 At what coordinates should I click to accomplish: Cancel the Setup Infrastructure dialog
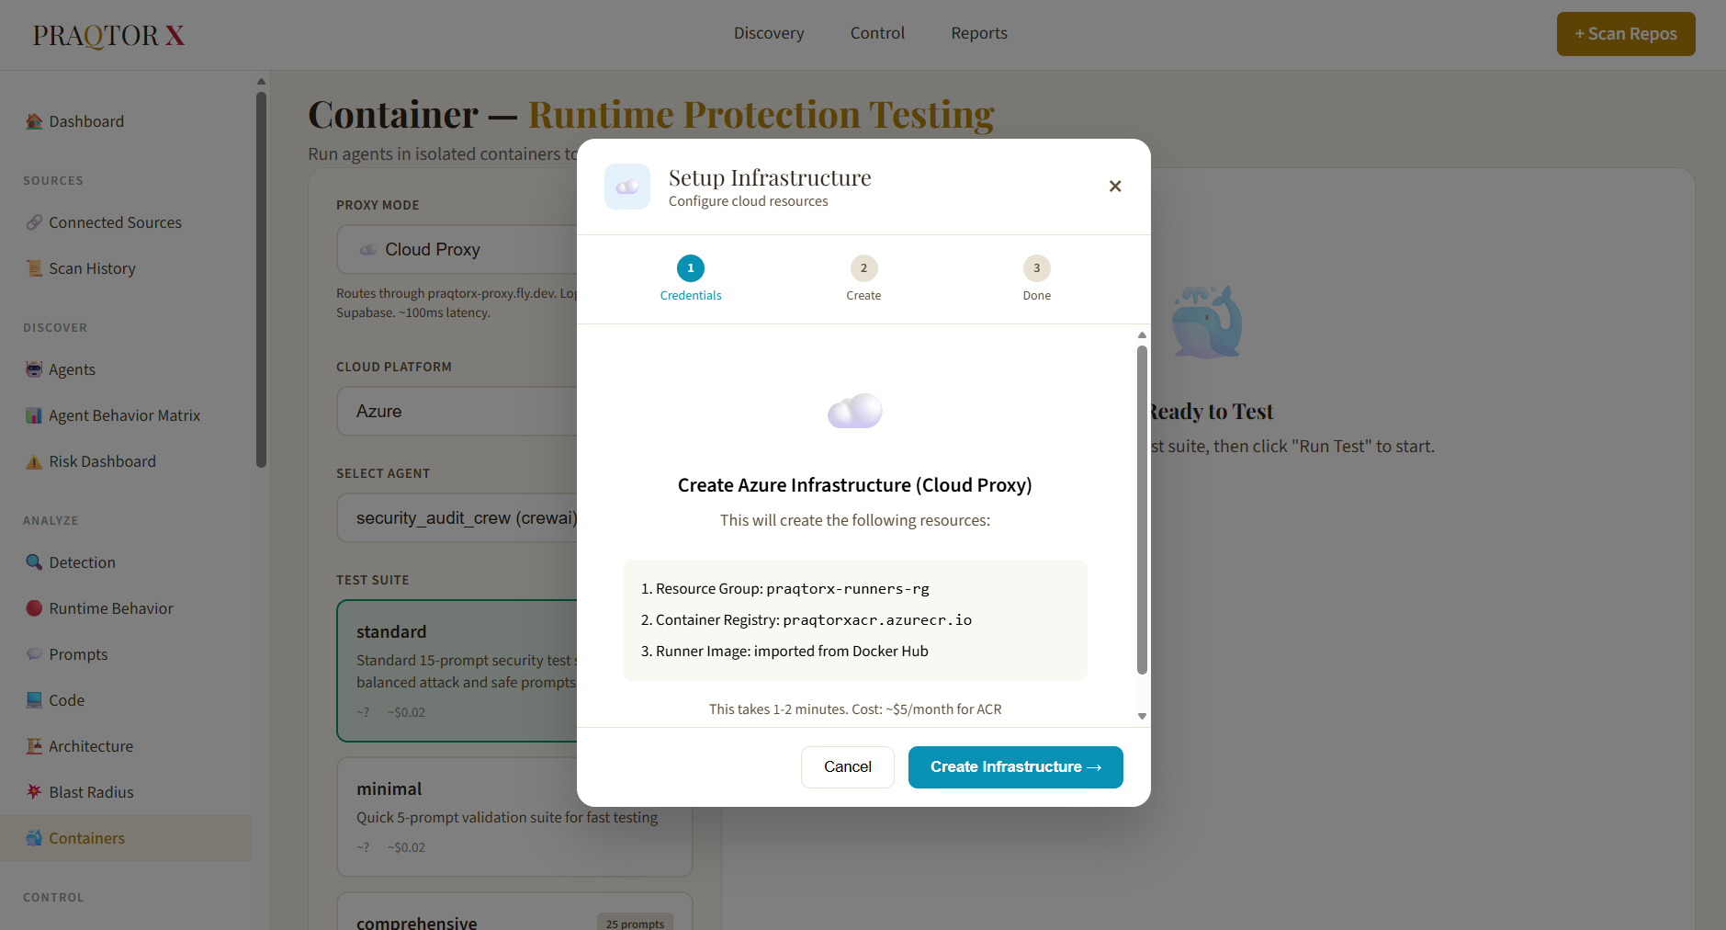click(847, 766)
